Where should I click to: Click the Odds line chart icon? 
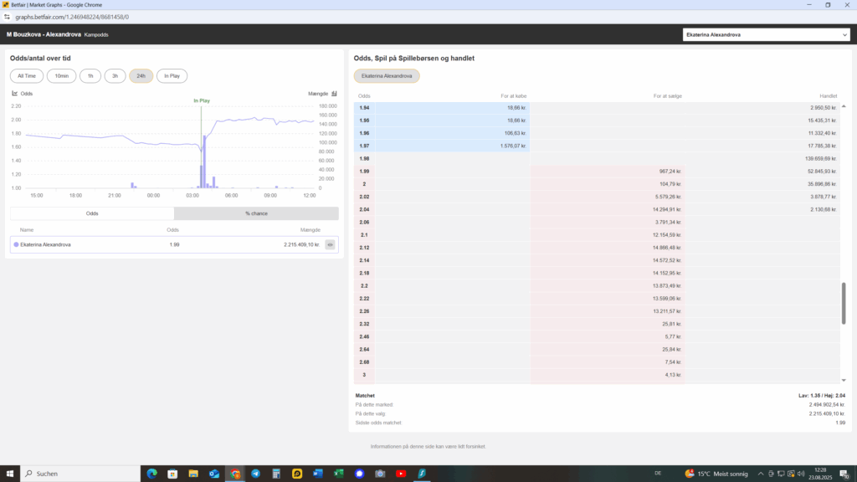[15, 94]
